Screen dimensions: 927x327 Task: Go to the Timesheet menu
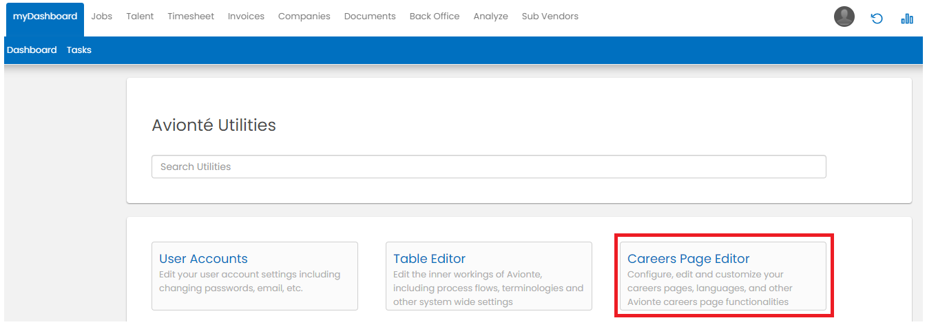(x=191, y=16)
